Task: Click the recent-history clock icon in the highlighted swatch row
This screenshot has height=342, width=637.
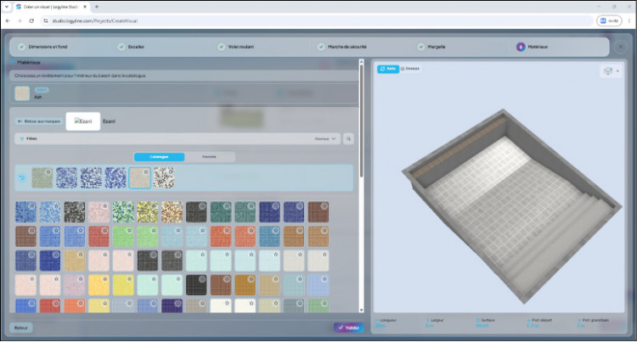Action: click(22, 177)
